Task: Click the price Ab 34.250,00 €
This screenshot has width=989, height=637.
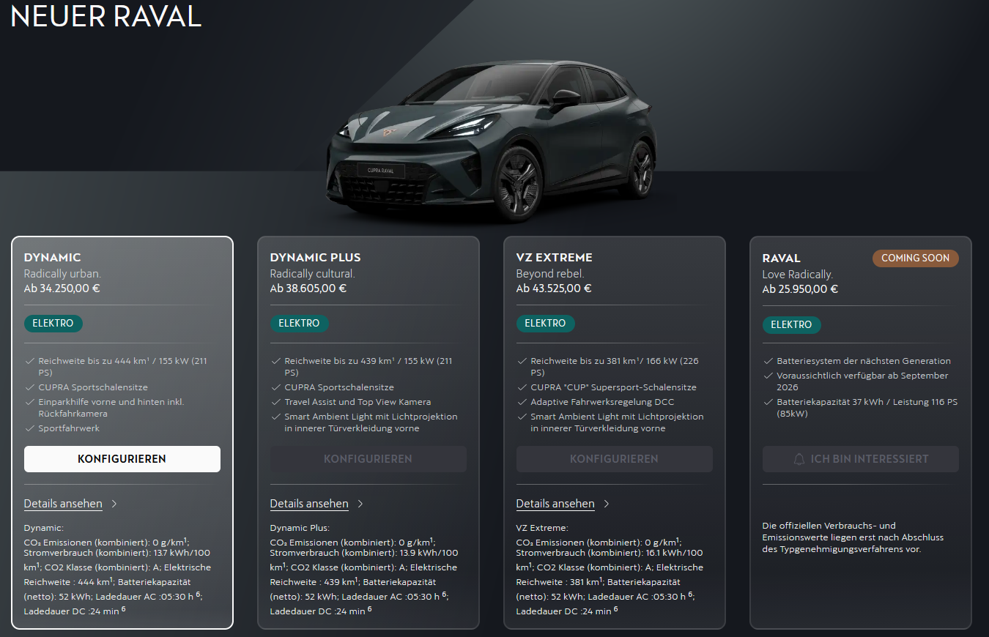Action: click(62, 288)
